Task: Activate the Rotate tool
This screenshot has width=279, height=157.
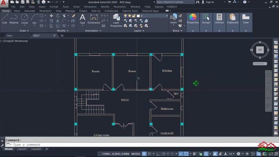Action: pos(58,16)
